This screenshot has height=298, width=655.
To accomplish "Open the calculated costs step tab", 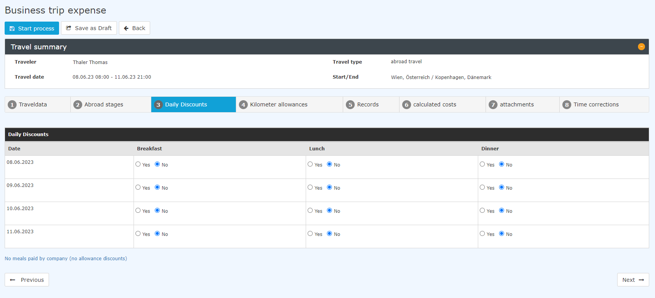I will tap(442, 104).
